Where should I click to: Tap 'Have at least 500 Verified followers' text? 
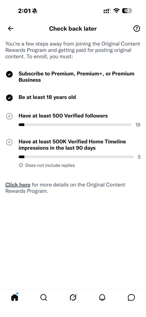pyautogui.click(x=63, y=115)
